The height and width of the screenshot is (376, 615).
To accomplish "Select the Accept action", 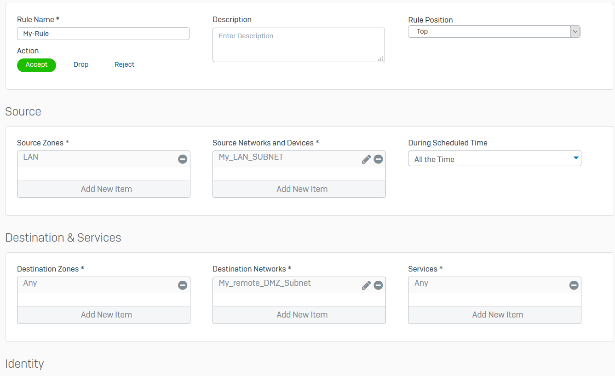I will point(36,65).
